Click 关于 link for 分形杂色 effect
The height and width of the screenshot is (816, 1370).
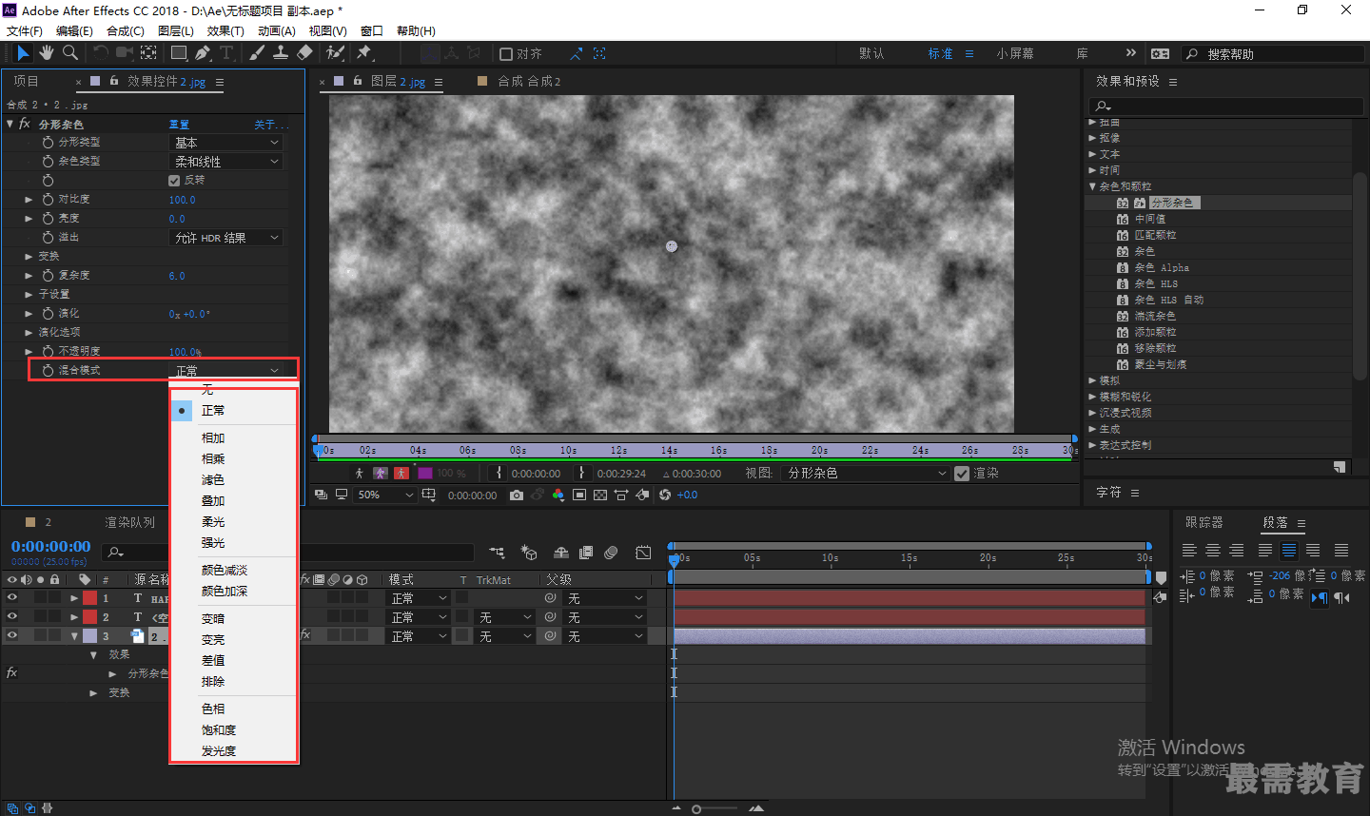click(270, 125)
